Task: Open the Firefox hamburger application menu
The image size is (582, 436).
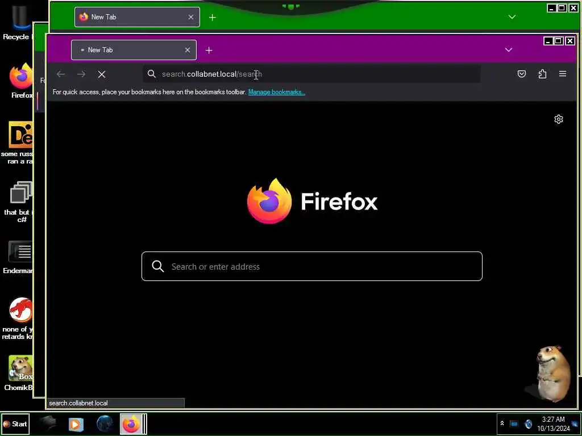Action: click(563, 74)
